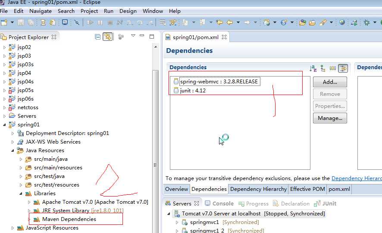Switch to the pom.xml source tab
382x233 pixels.
point(339,189)
